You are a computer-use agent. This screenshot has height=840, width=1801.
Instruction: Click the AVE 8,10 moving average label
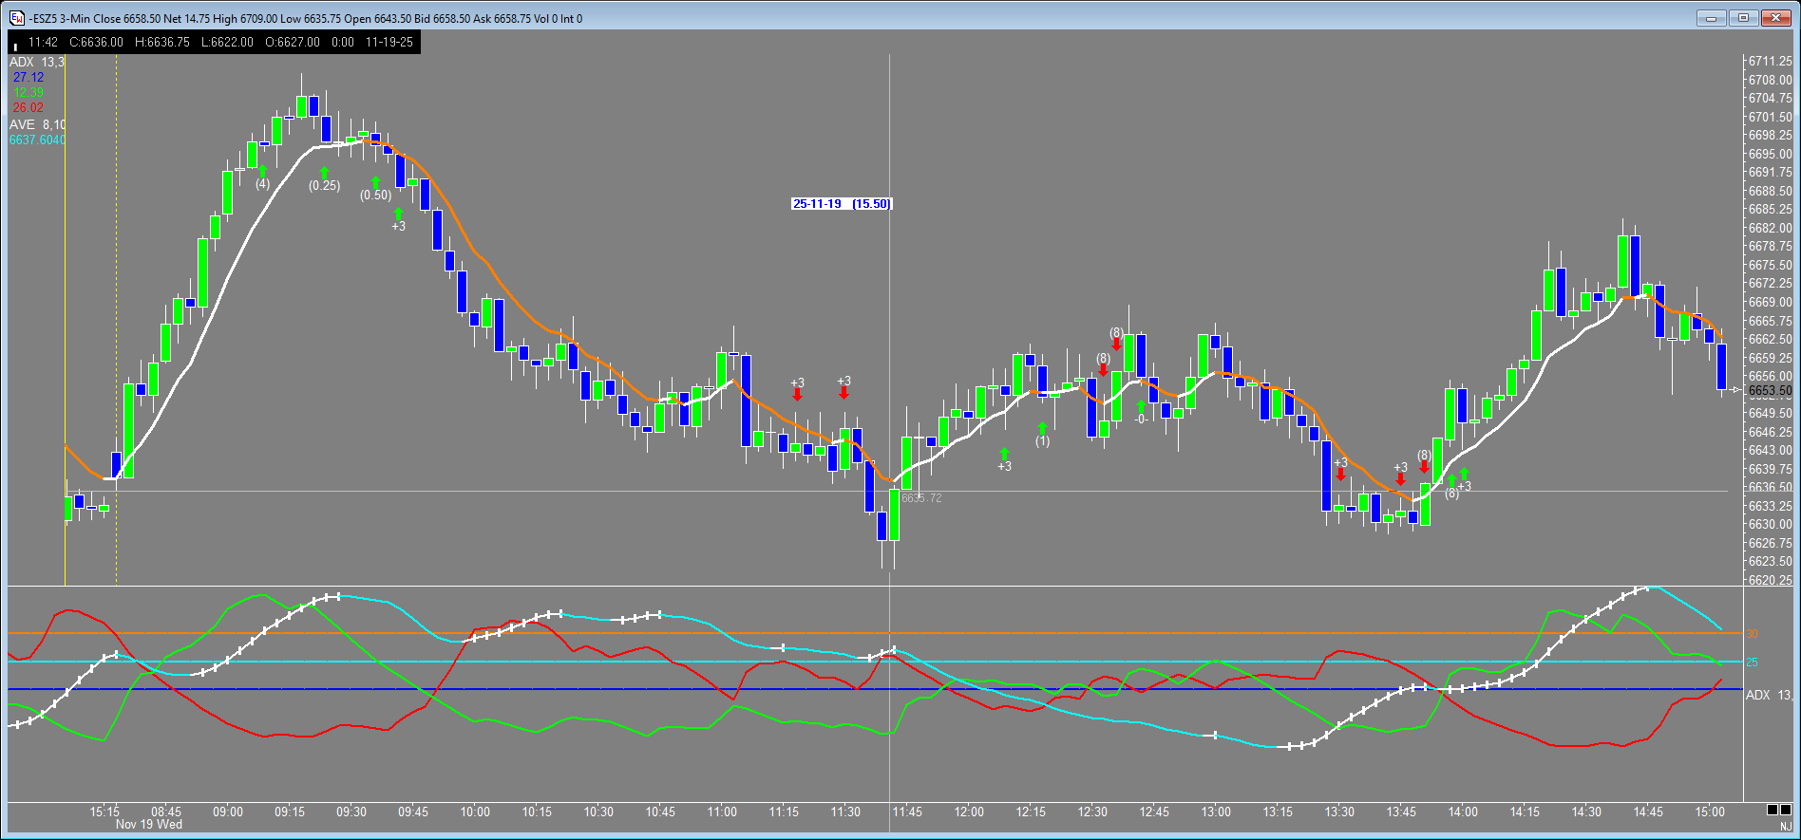click(37, 124)
